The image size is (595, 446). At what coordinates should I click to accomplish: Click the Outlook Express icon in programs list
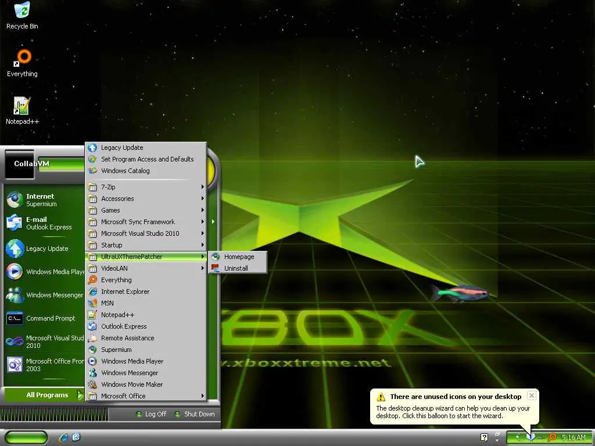coord(92,326)
